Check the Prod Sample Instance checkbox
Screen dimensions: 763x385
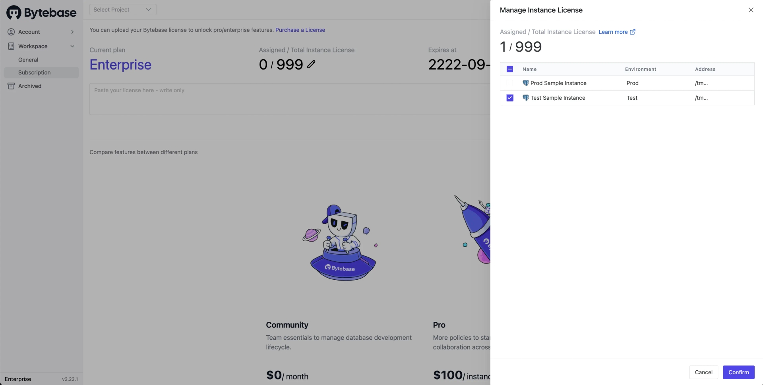510,83
